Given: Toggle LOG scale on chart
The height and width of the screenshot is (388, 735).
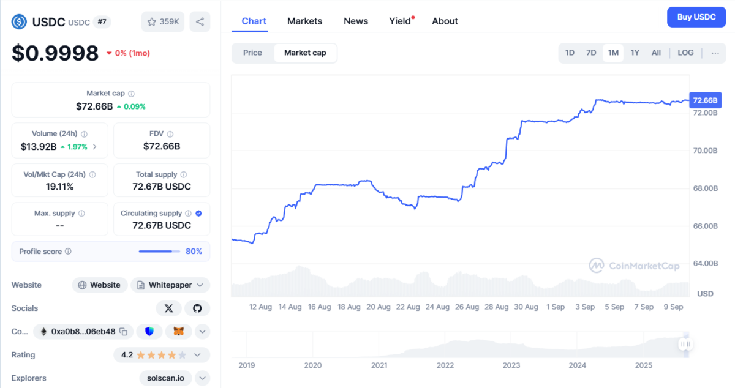Looking at the screenshot, I should pyautogui.click(x=685, y=53).
